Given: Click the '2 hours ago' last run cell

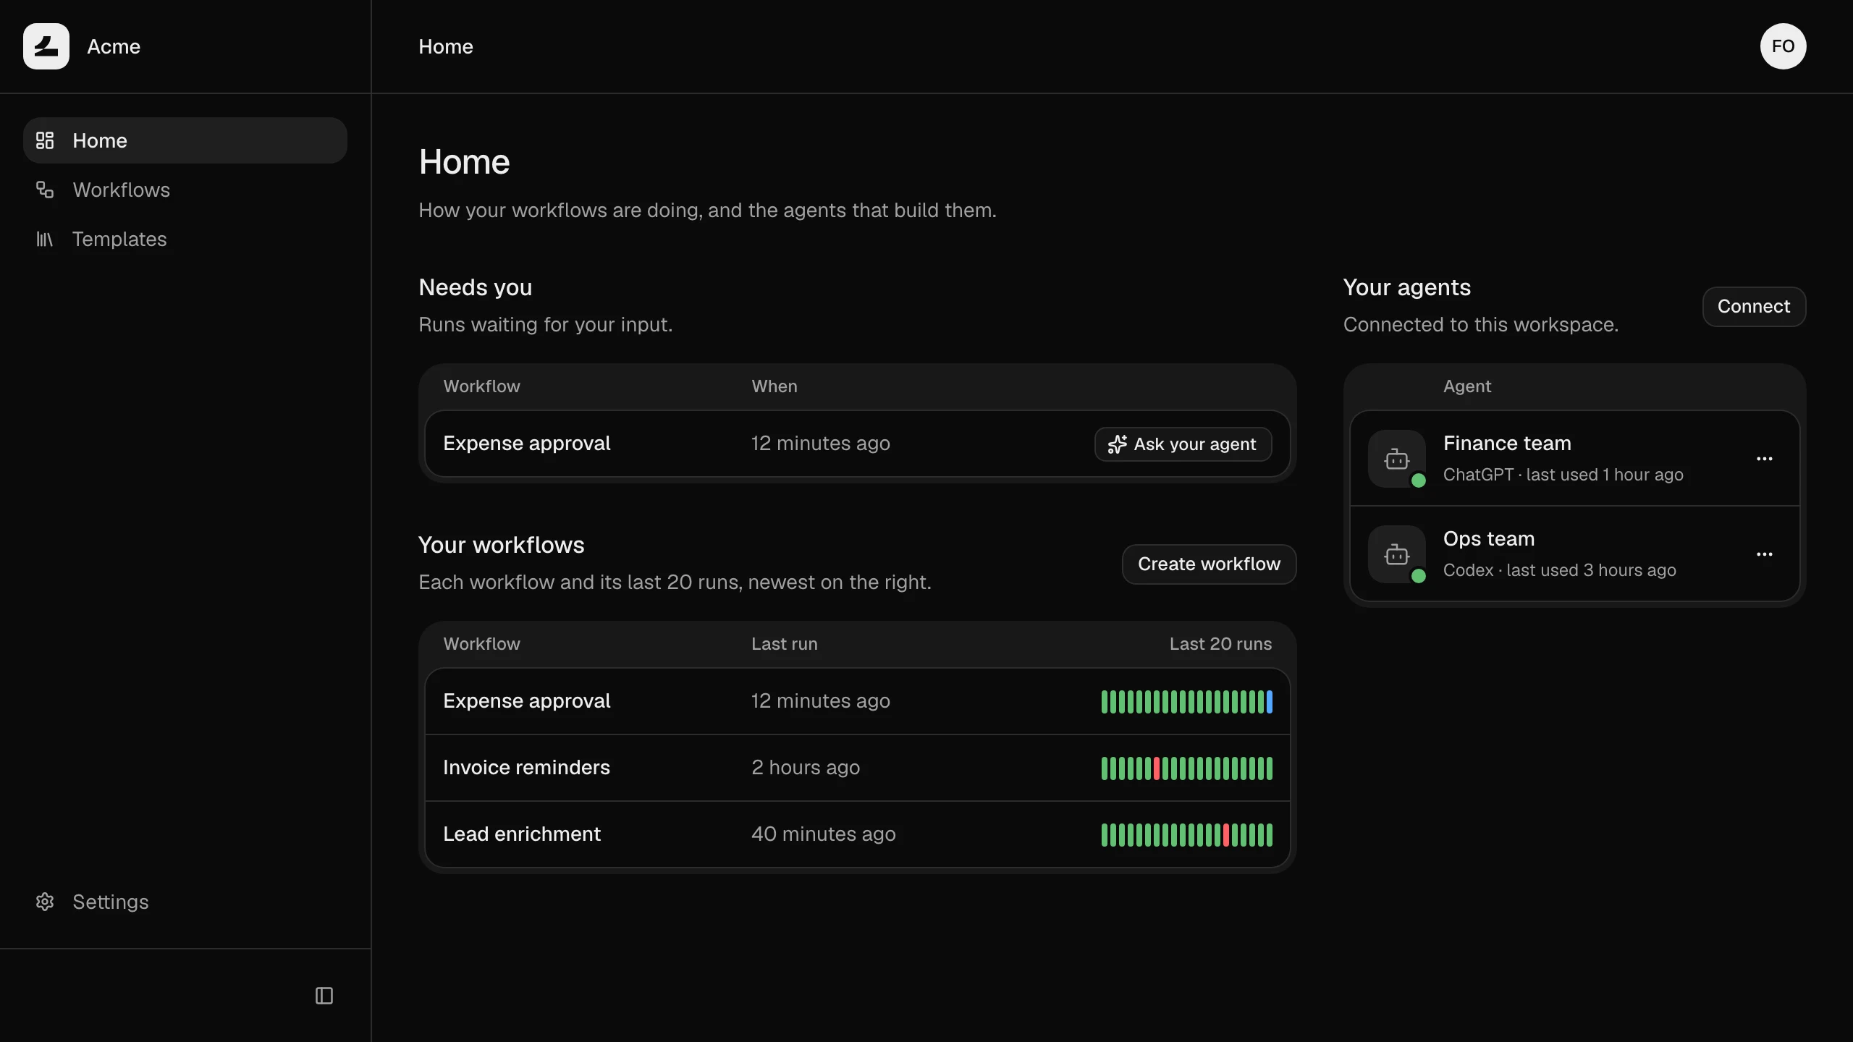Looking at the screenshot, I should 806,768.
